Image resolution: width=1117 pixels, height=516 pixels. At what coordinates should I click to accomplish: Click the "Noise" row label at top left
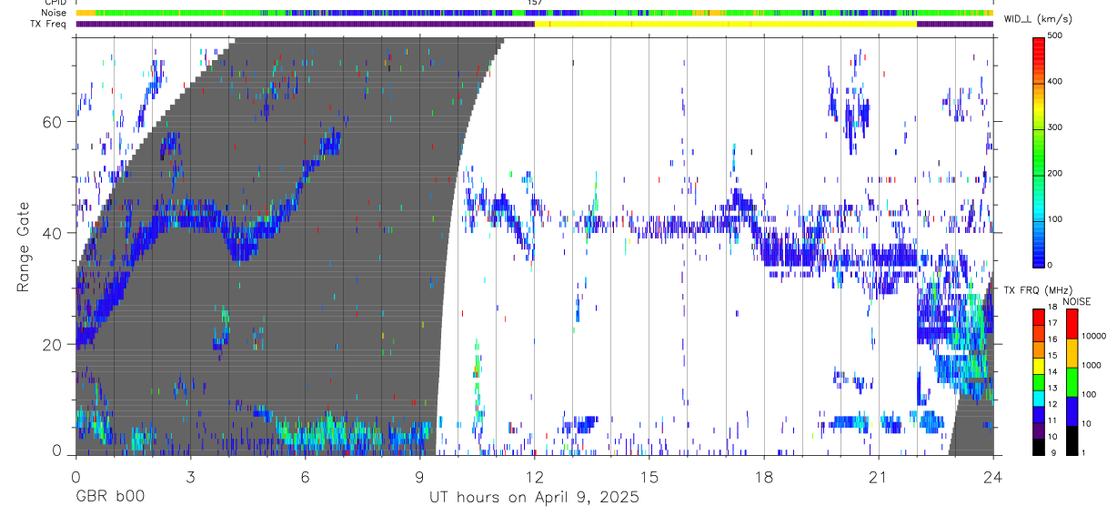click(x=55, y=13)
